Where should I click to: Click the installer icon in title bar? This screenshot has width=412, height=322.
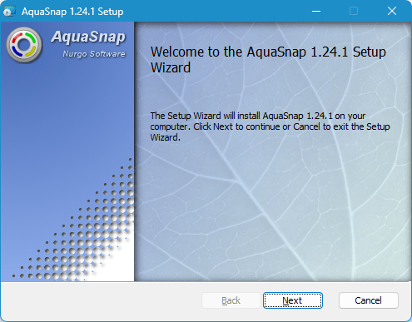click(x=9, y=12)
